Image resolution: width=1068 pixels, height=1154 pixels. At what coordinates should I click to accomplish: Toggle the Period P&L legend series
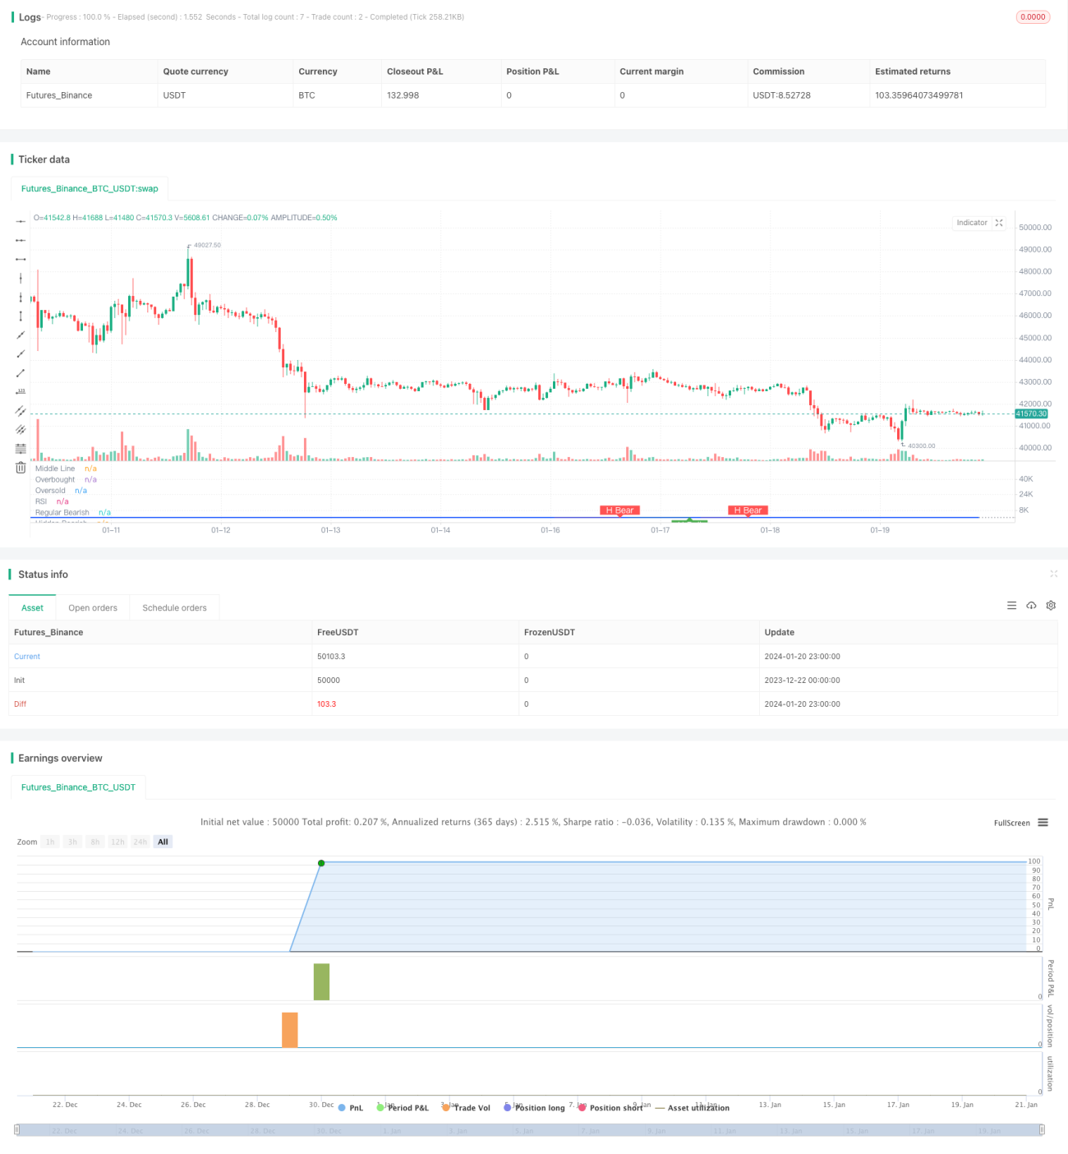(403, 1108)
